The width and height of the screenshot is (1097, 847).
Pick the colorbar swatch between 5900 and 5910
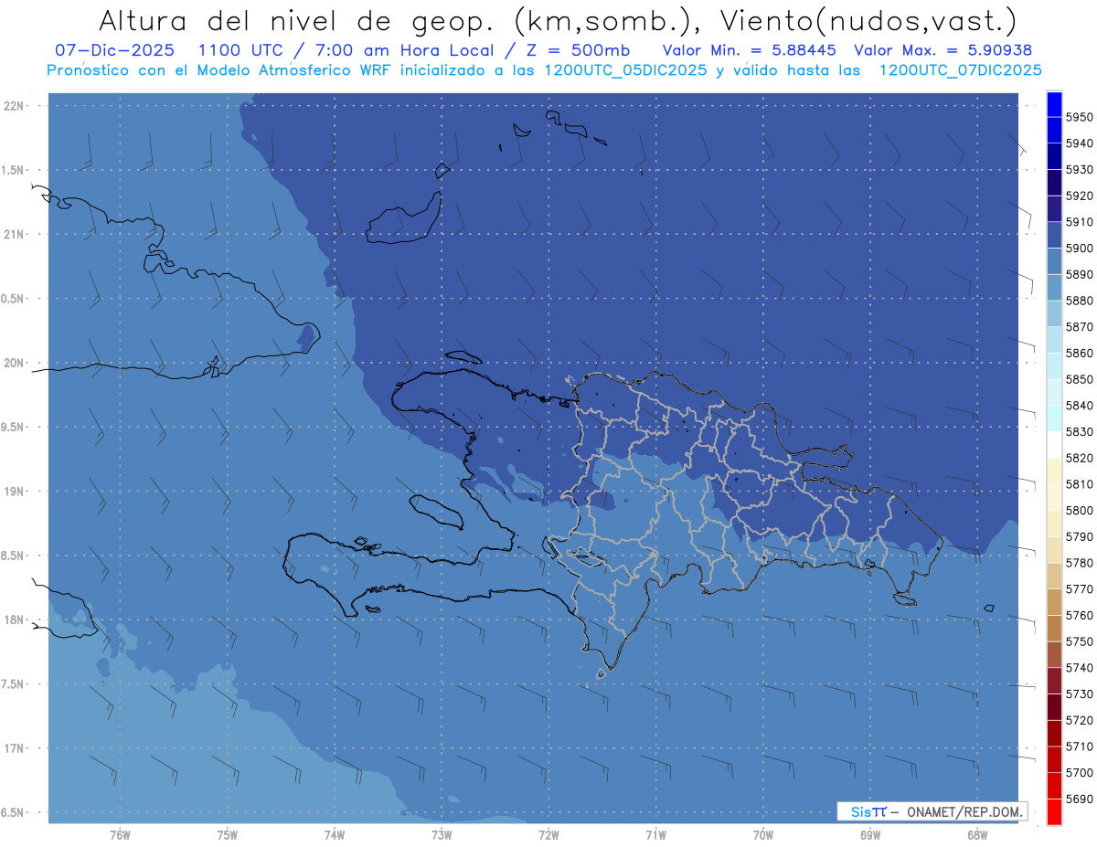[x=1054, y=235]
